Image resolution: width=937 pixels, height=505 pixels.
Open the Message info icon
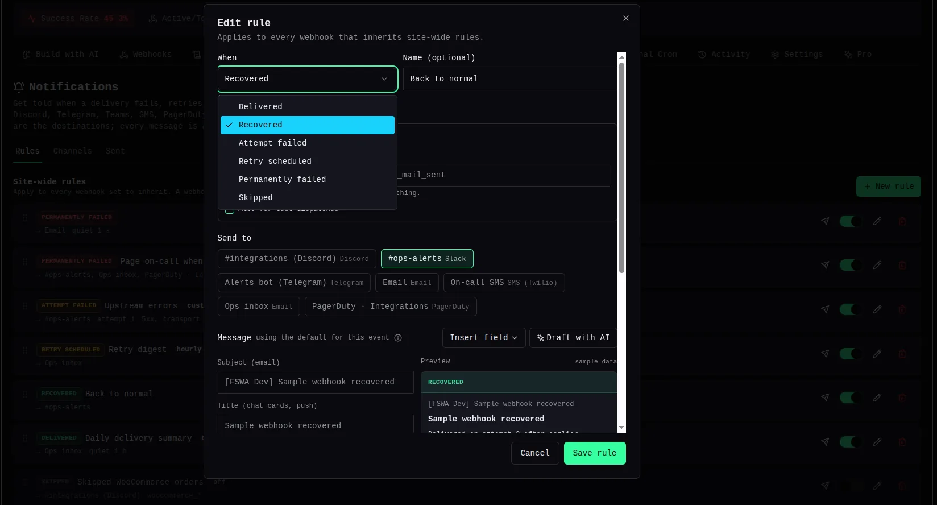point(398,338)
